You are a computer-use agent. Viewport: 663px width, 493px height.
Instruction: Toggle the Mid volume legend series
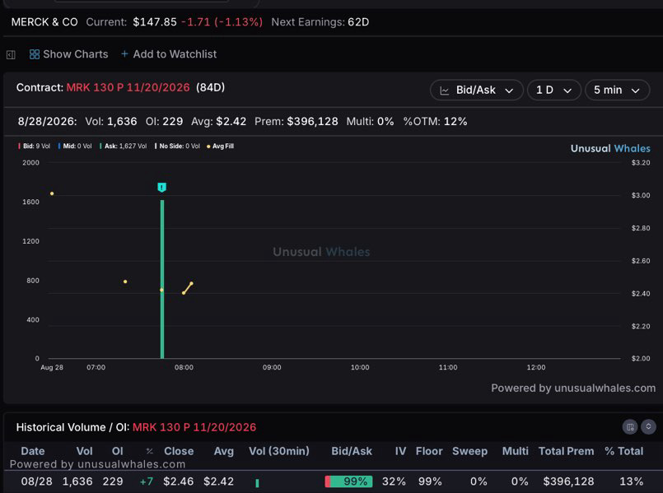click(75, 147)
